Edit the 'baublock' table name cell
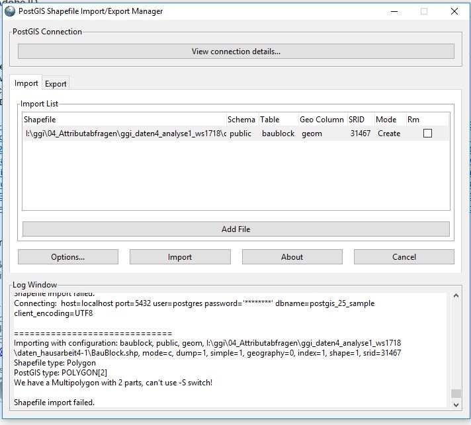The height and width of the screenshot is (425, 471). (x=278, y=134)
